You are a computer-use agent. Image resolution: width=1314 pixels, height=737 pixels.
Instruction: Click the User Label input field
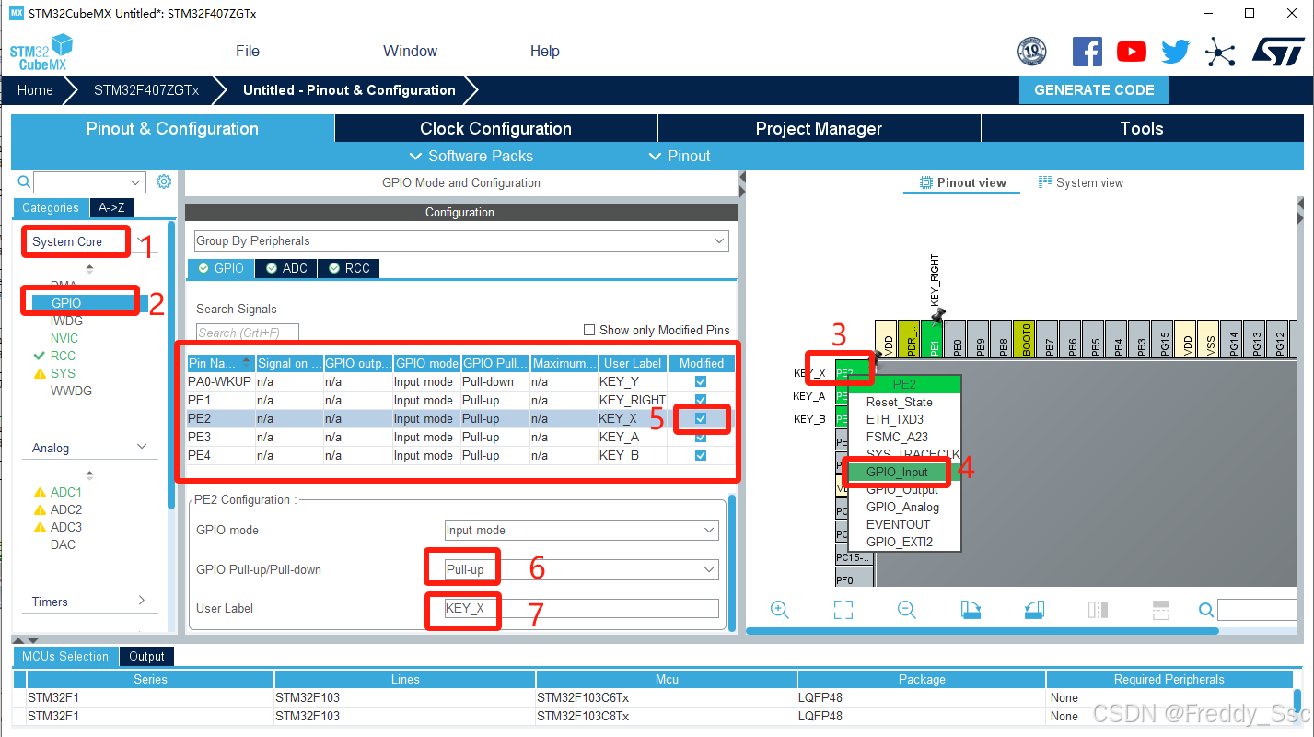(581, 608)
